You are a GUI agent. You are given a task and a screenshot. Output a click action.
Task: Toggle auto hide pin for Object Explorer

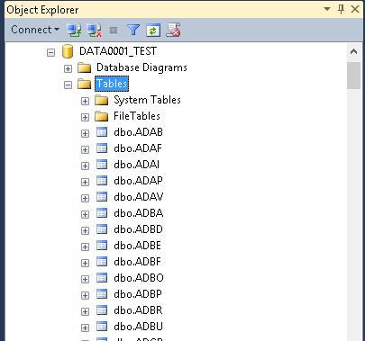click(341, 9)
